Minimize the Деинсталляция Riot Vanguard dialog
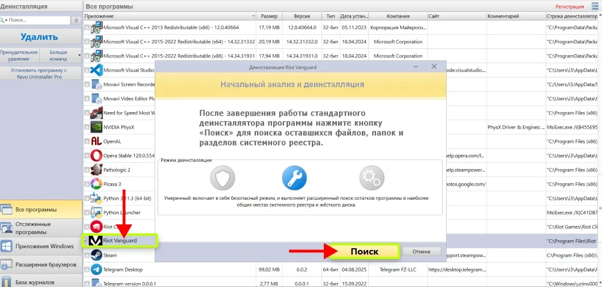This screenshot has height=287, width=602. click(x=416, y=67)
